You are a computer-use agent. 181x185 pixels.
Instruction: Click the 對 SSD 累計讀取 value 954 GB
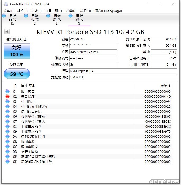point(164,39)
